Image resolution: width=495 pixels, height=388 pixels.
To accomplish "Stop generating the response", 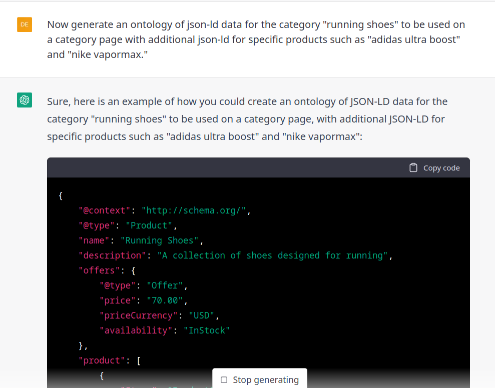I will (259, 378).
